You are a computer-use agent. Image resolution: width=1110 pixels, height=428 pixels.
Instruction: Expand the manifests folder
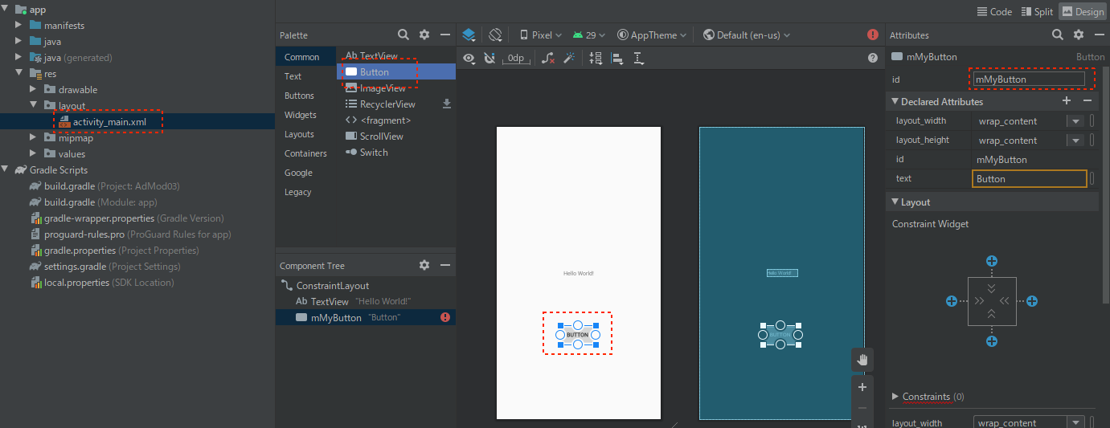[18, 25]
